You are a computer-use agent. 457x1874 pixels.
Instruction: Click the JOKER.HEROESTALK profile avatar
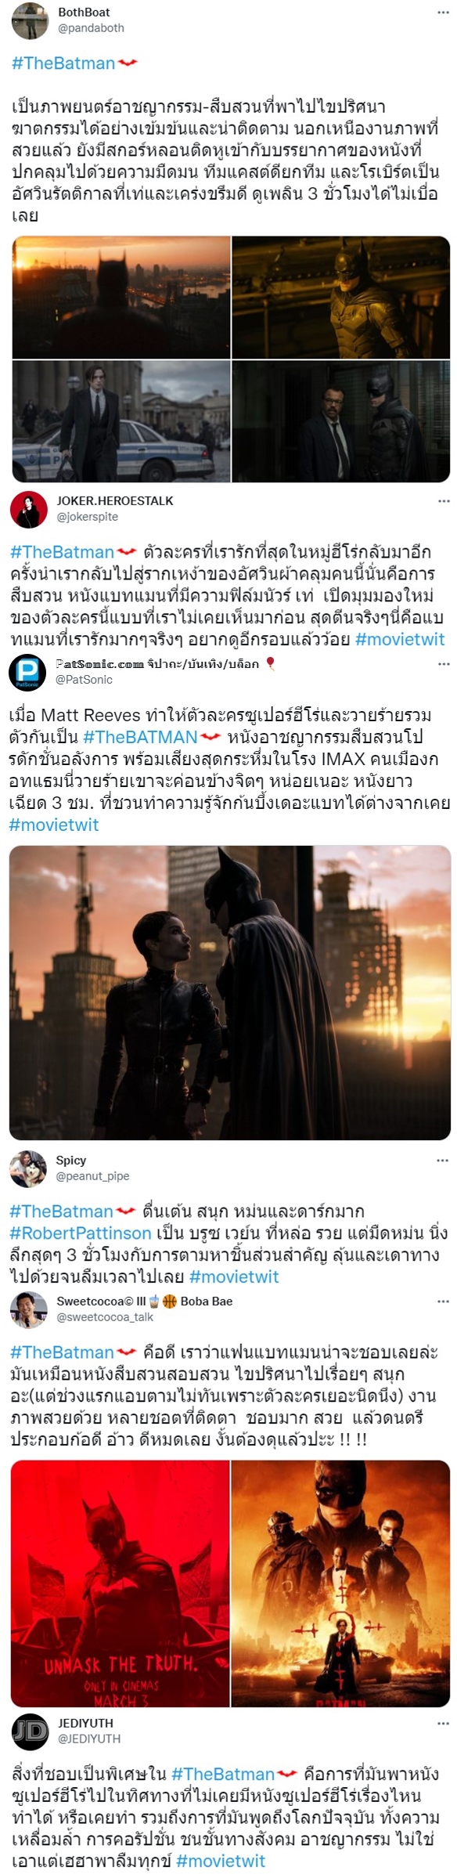29,510
